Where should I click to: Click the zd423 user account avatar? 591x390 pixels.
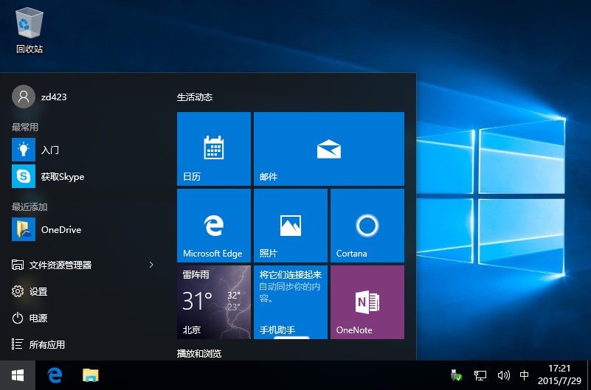(x=24, y=97)
